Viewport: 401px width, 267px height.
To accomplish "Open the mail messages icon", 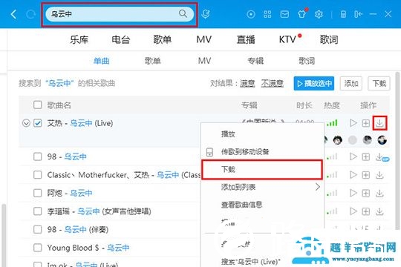I will pyautogui.click(x=284, y=14).
